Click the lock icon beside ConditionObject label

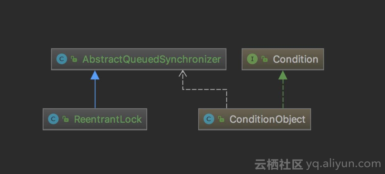[x=221, y=119]
